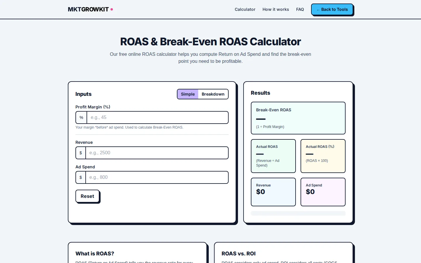This screenshot has height=263, width=421.
Task: Click the '(1 ÷ Profit Margin)' formula text
Action: (x=270, y=127)
